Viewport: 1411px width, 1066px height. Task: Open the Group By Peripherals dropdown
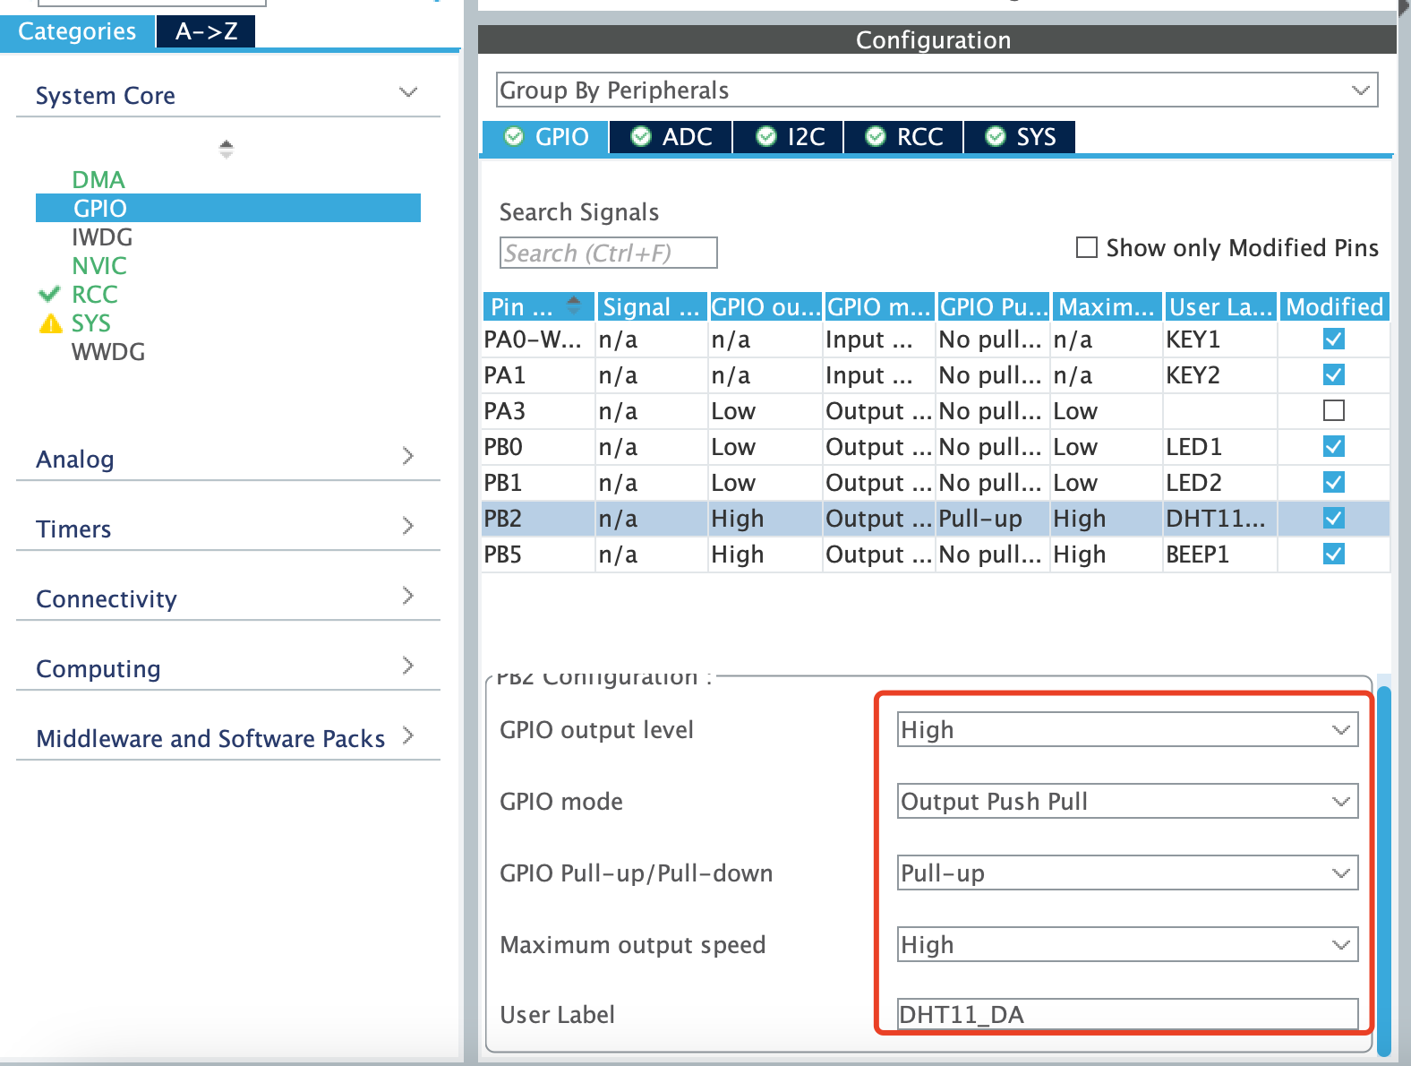(x=936, y=90)
